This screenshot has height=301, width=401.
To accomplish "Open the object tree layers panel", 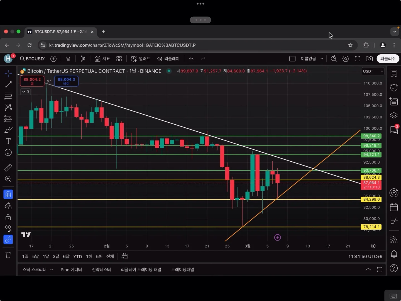I will [x=394, y=115].
